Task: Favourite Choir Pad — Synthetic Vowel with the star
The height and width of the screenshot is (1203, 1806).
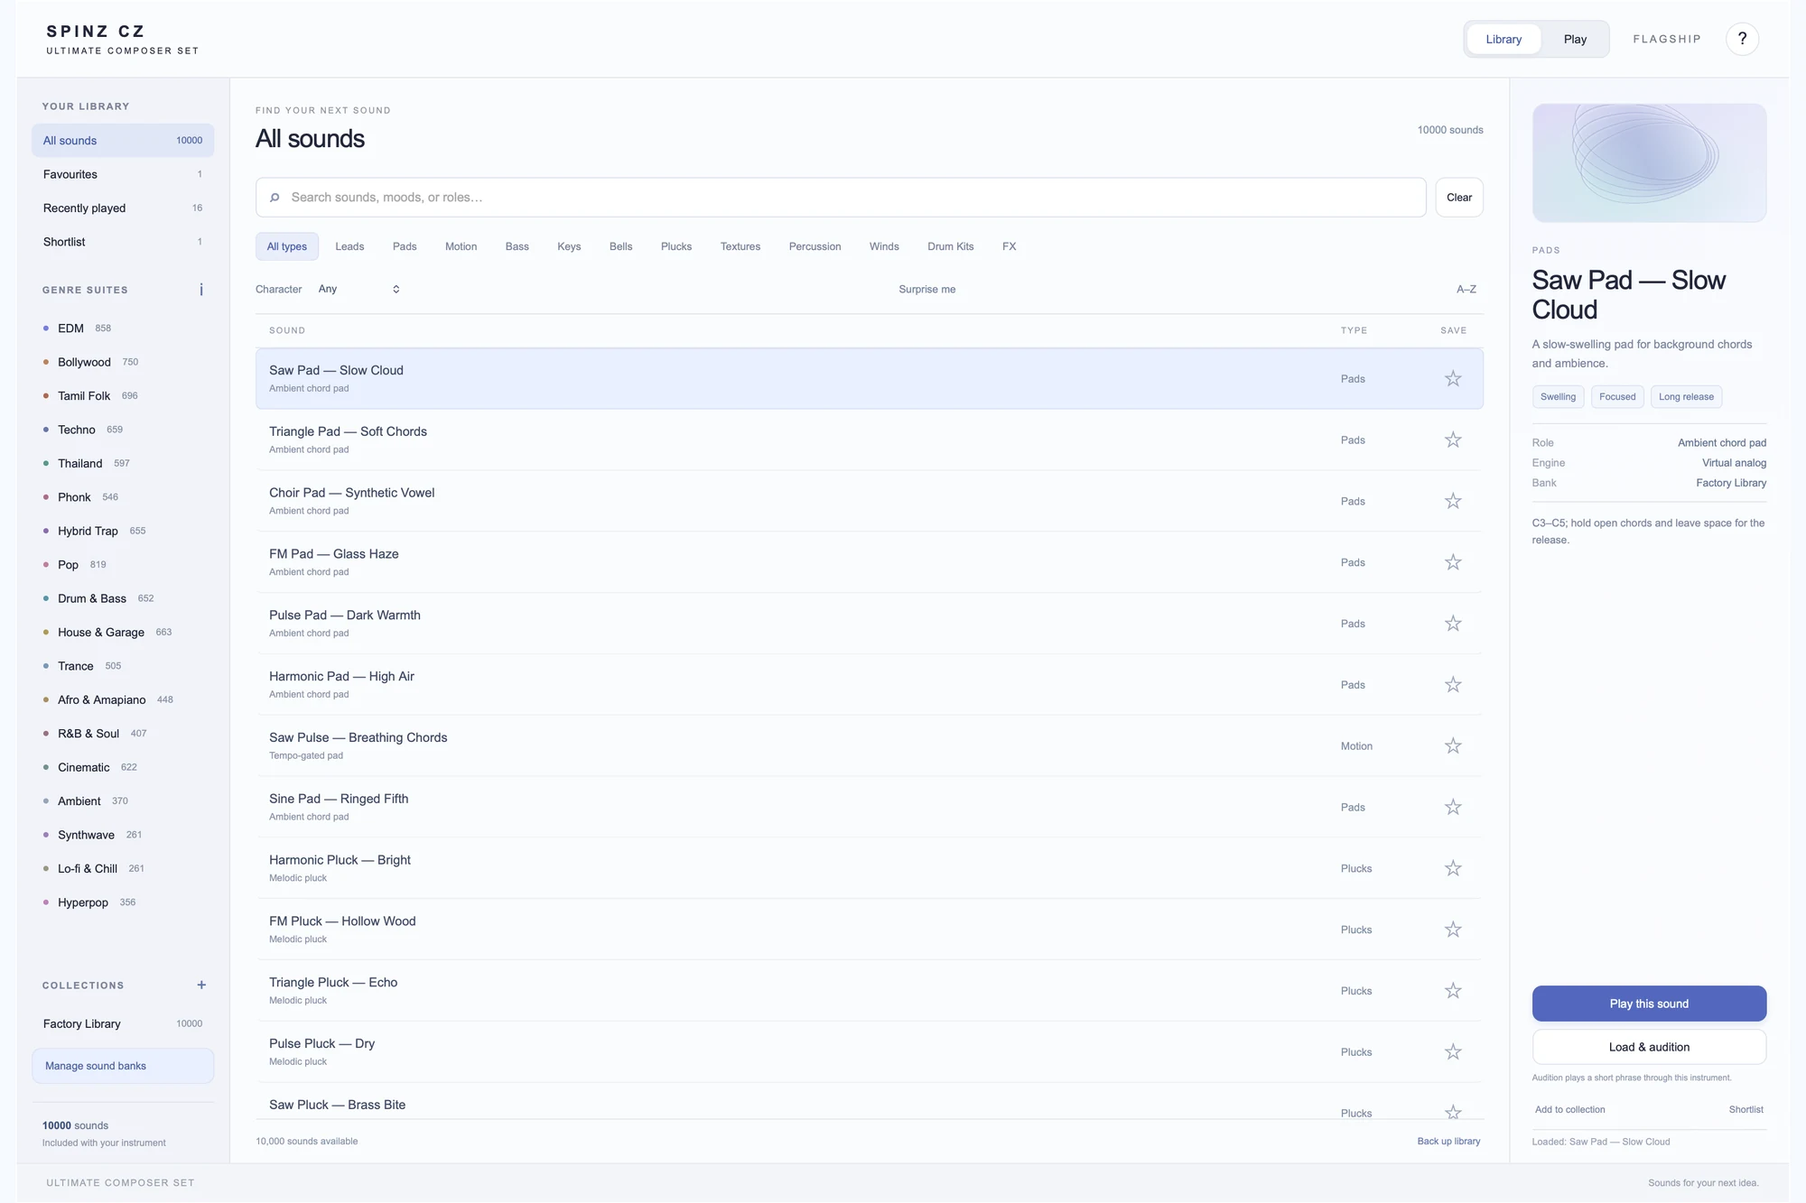Action: [1452, 502]
